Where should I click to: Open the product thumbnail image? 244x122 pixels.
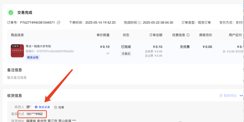pyautogui.click(x=17, y=51)
